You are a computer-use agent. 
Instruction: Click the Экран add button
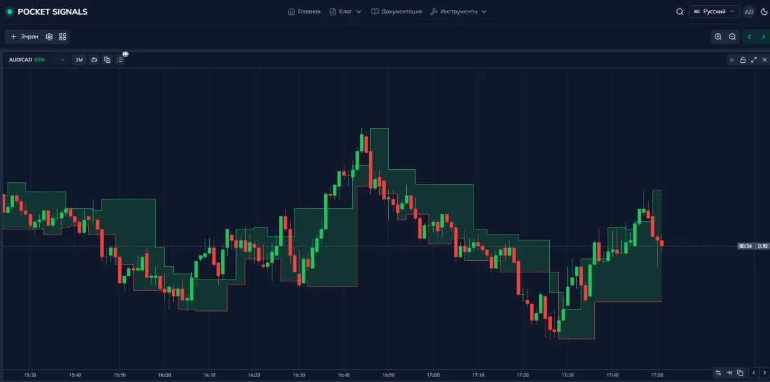(22, 37)
